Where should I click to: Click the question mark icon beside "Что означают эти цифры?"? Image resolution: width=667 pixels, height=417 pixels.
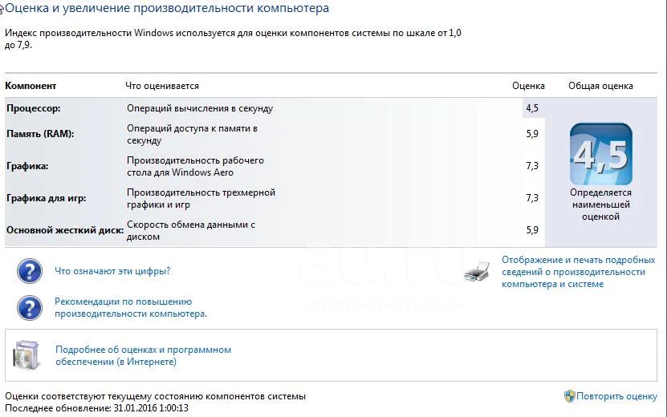(30, 271)
